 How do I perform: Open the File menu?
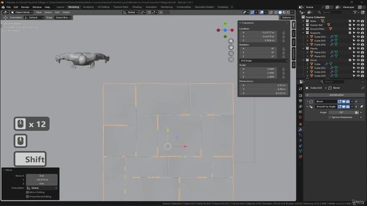9,7
